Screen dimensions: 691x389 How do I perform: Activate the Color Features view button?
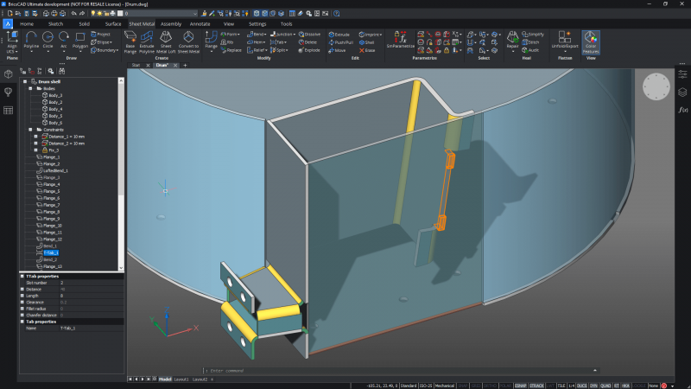point(591,40)
